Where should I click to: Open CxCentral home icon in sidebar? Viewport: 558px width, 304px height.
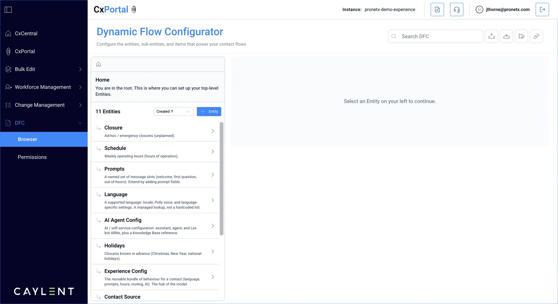[8, 33]
